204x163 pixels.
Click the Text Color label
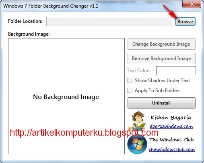pos(138,70)
